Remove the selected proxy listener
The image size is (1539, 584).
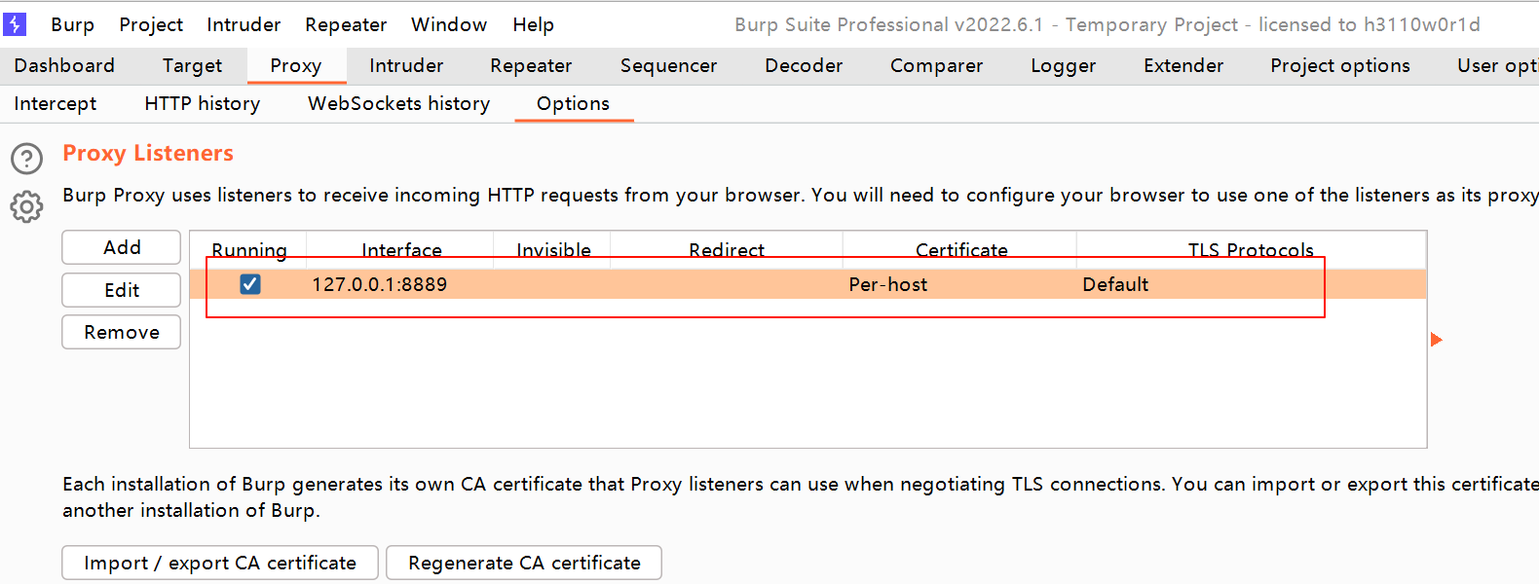[x=122, y=332]
